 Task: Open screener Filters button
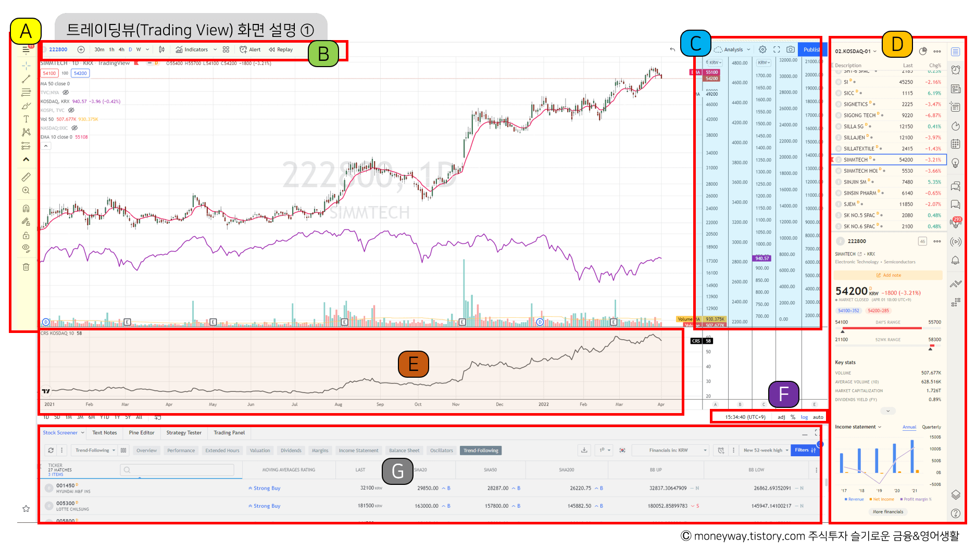tap(805, 450)
